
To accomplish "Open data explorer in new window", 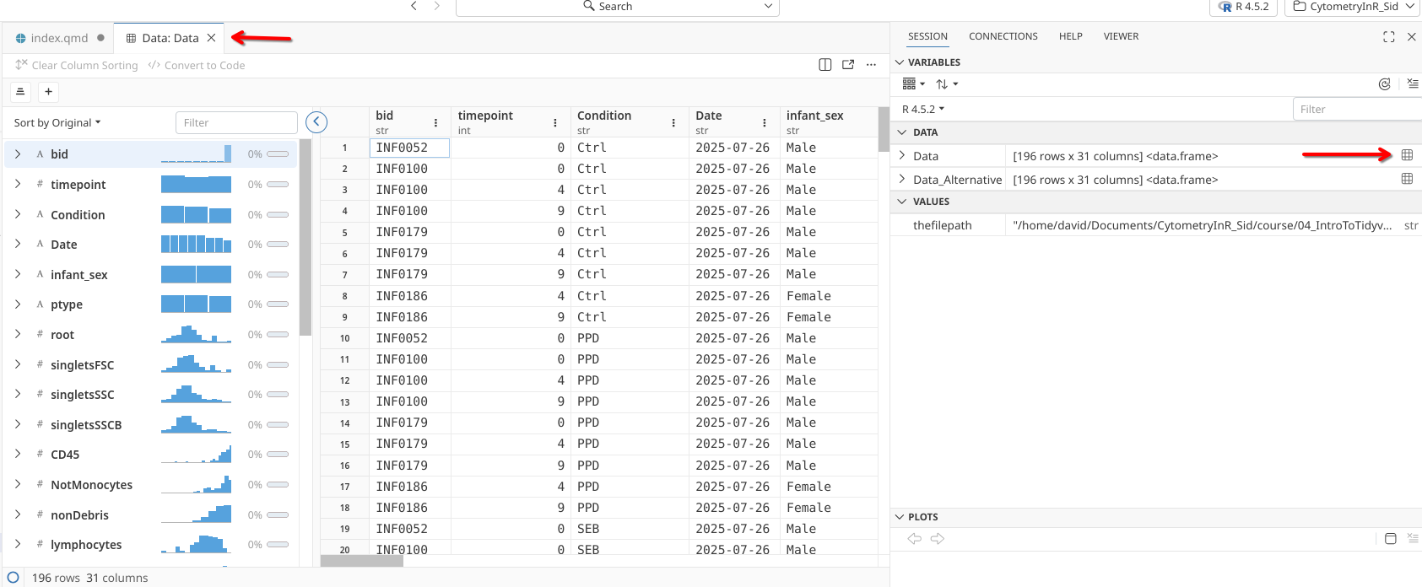I will (x=848, y=65).
